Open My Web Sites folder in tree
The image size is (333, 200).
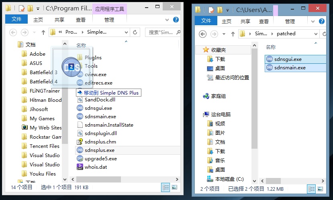42,127
